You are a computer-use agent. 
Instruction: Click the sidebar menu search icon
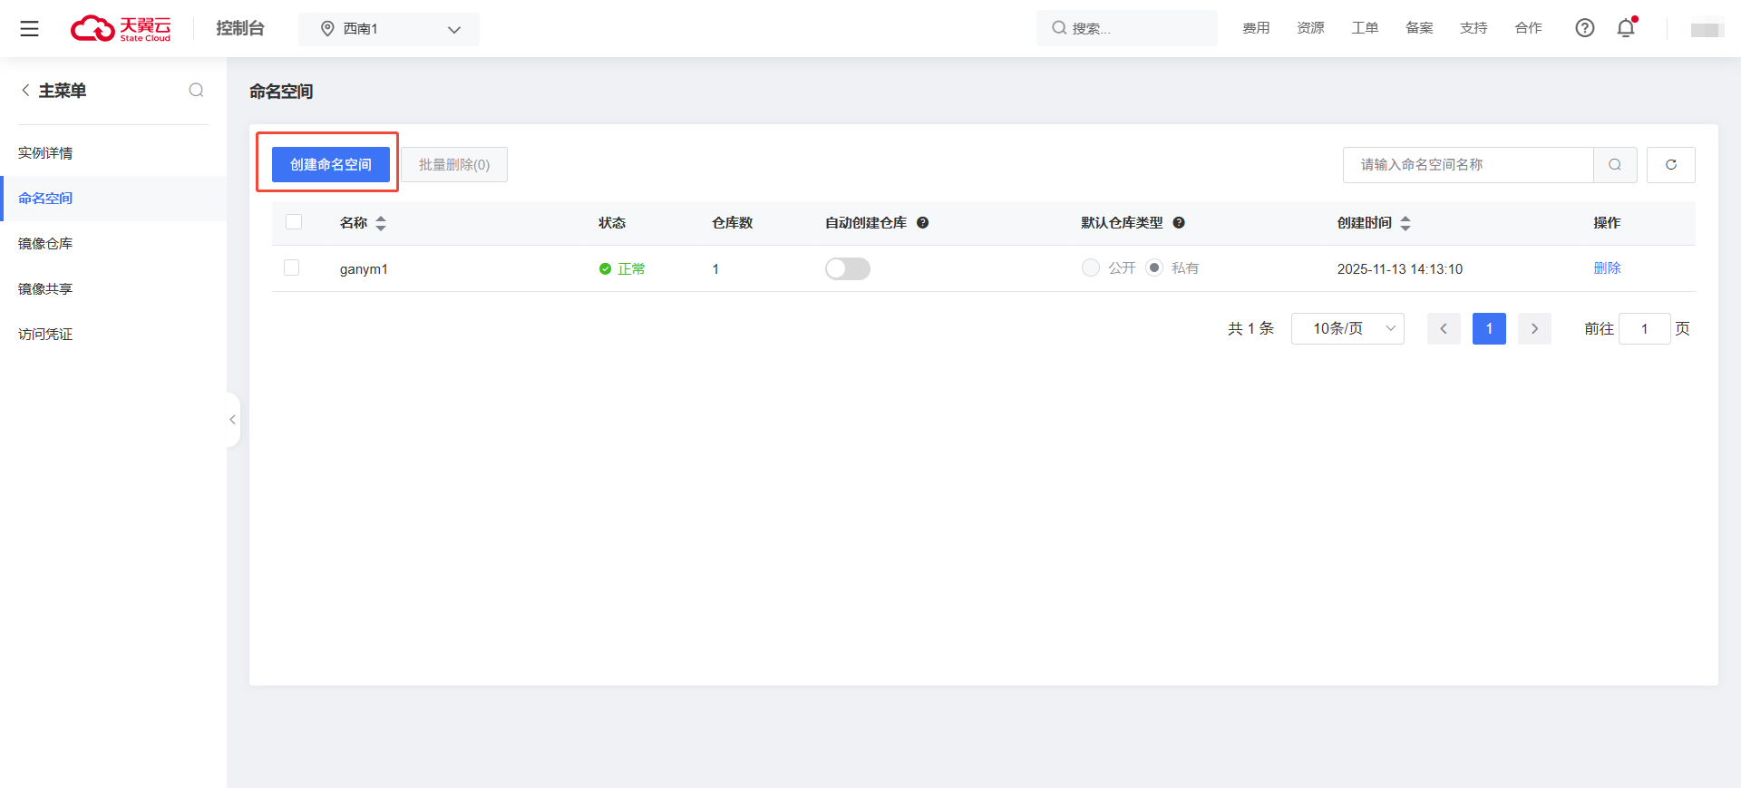point(196,90)
